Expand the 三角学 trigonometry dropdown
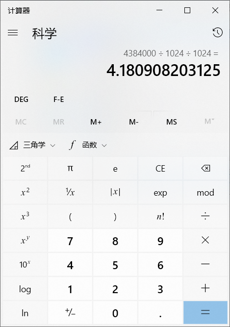Screen dimensions: 230x327 [x=32, y=145]
